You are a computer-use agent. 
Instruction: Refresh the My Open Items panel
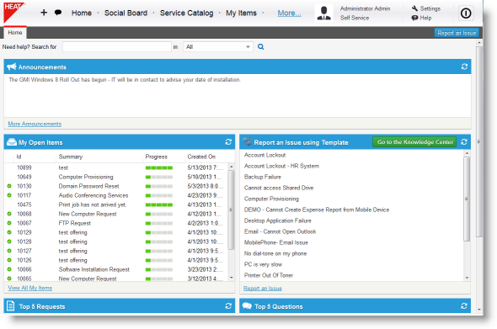pyautogui.click(x=228, y=142)
